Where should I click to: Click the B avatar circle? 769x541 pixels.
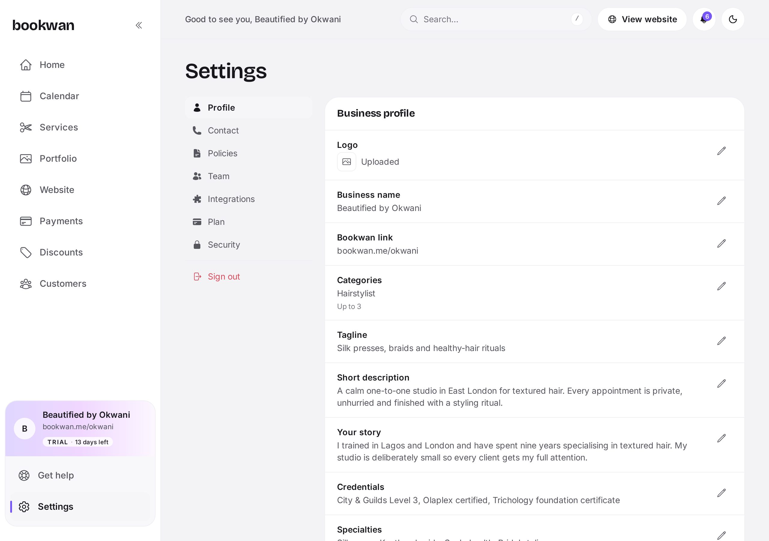click(x=24, y=428)
